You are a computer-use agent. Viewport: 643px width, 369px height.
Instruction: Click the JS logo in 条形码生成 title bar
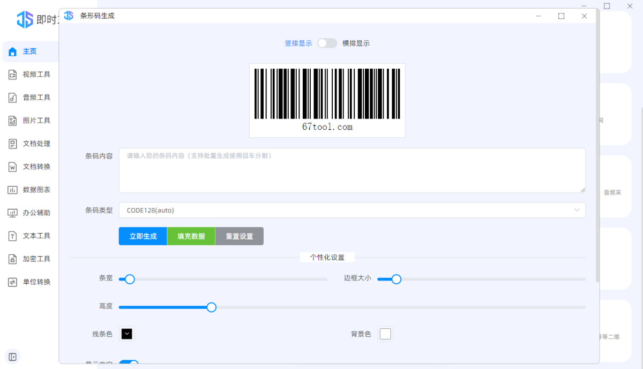(x=69, y=16)
